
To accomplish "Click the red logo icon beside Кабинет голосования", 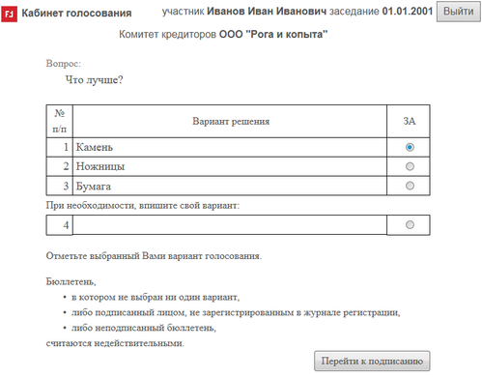I will pos(10,14).
